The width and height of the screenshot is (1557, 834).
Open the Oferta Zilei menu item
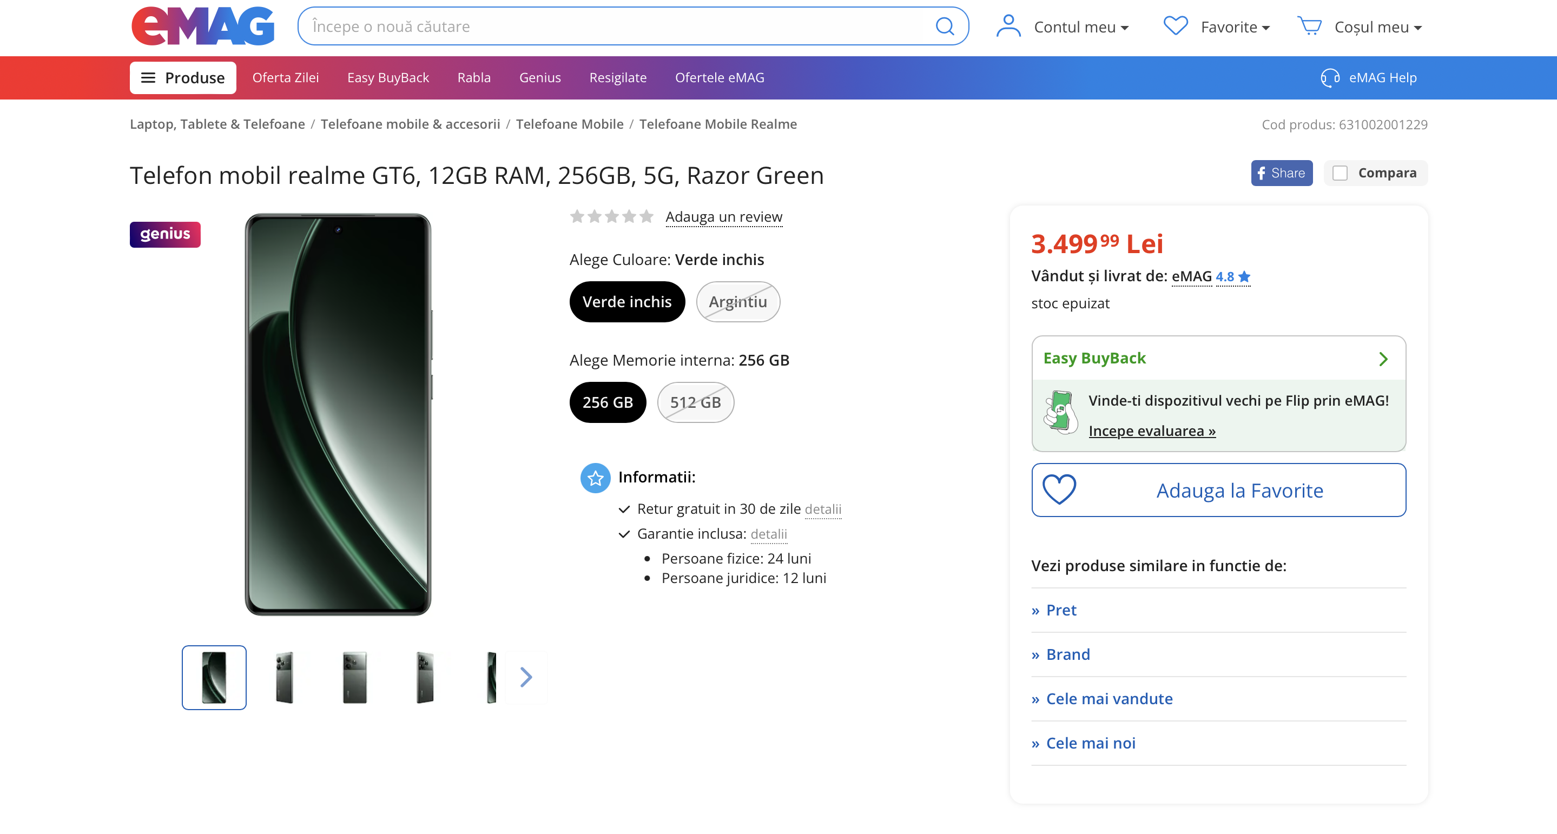tap(285, 78)
